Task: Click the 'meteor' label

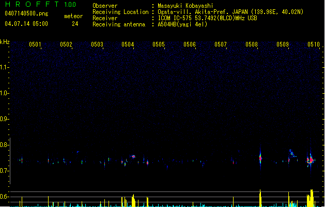Action: pyautogui.click(x=73, y=16)
